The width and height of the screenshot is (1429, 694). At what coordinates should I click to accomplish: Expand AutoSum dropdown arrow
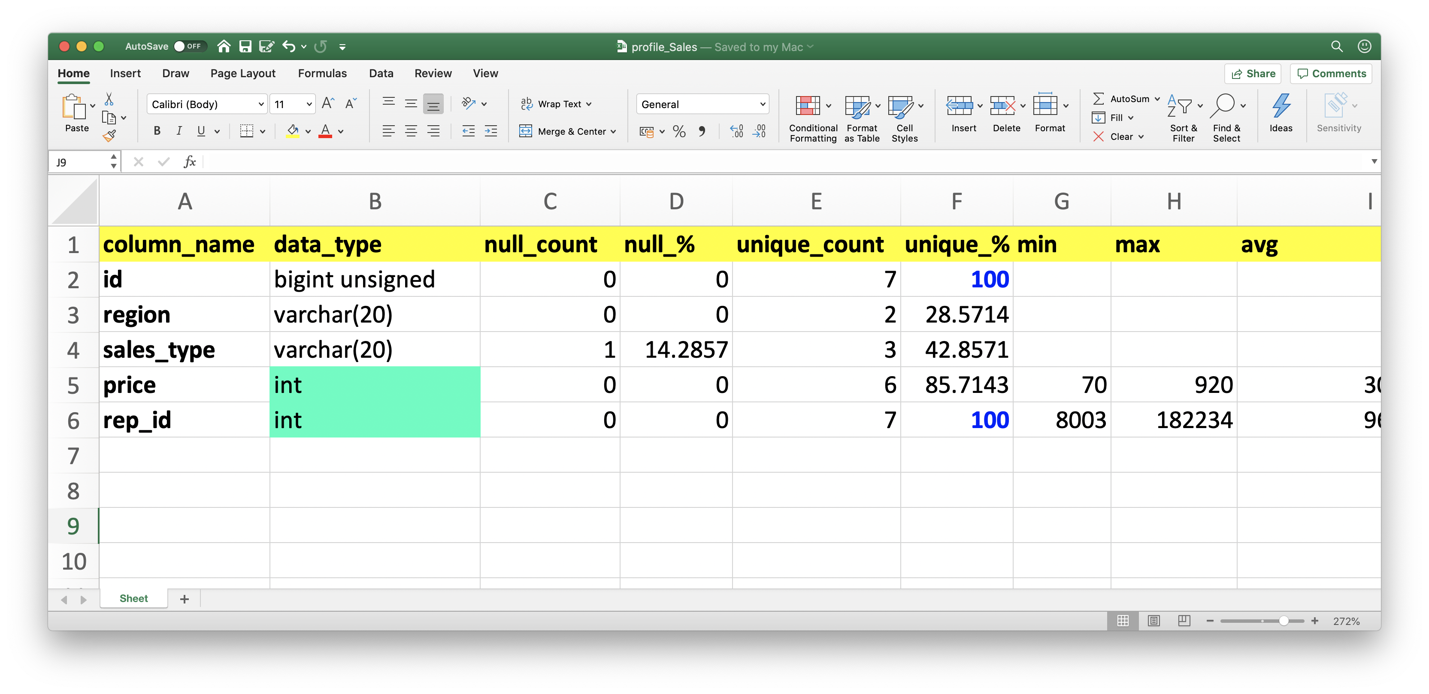click(x=1157, y=99)
